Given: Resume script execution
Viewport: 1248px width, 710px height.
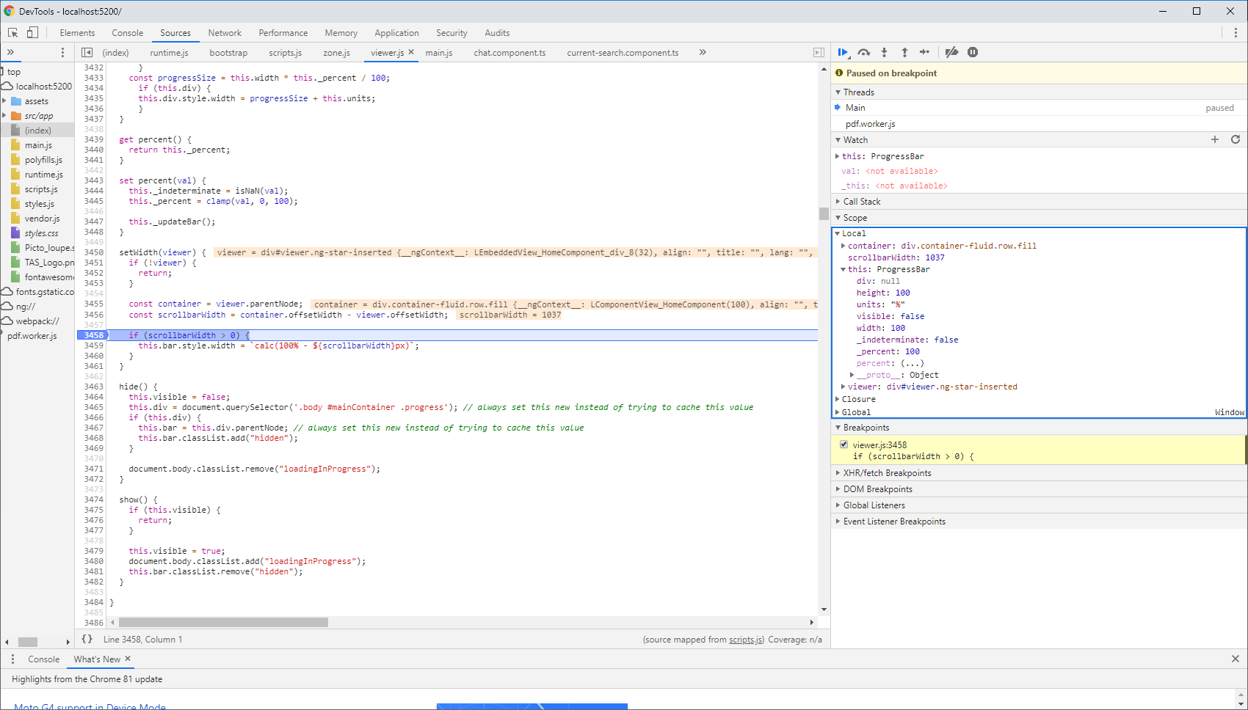Looking at the screenshot, I should (843, 52).
